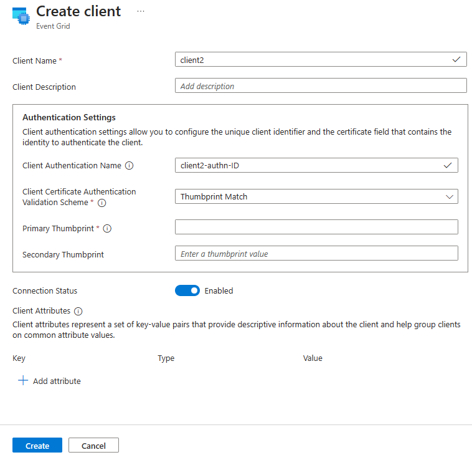
Task: Click info icon beside Client Authentication Name
Action: coord(130,166)
